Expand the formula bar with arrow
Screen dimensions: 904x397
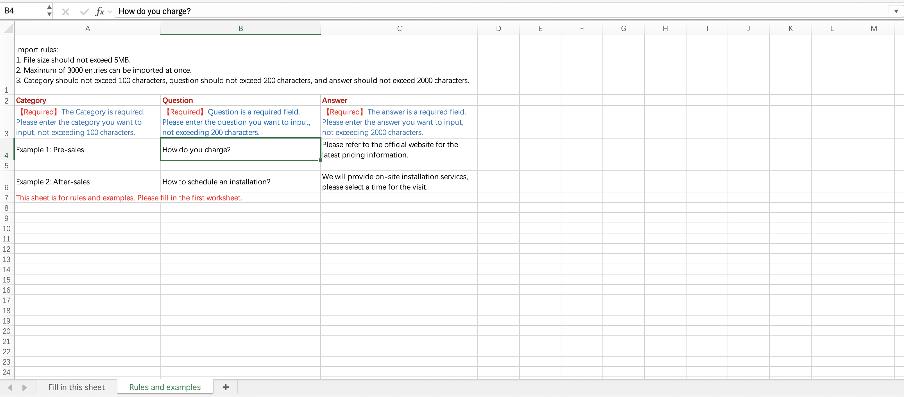coord(896,12)
